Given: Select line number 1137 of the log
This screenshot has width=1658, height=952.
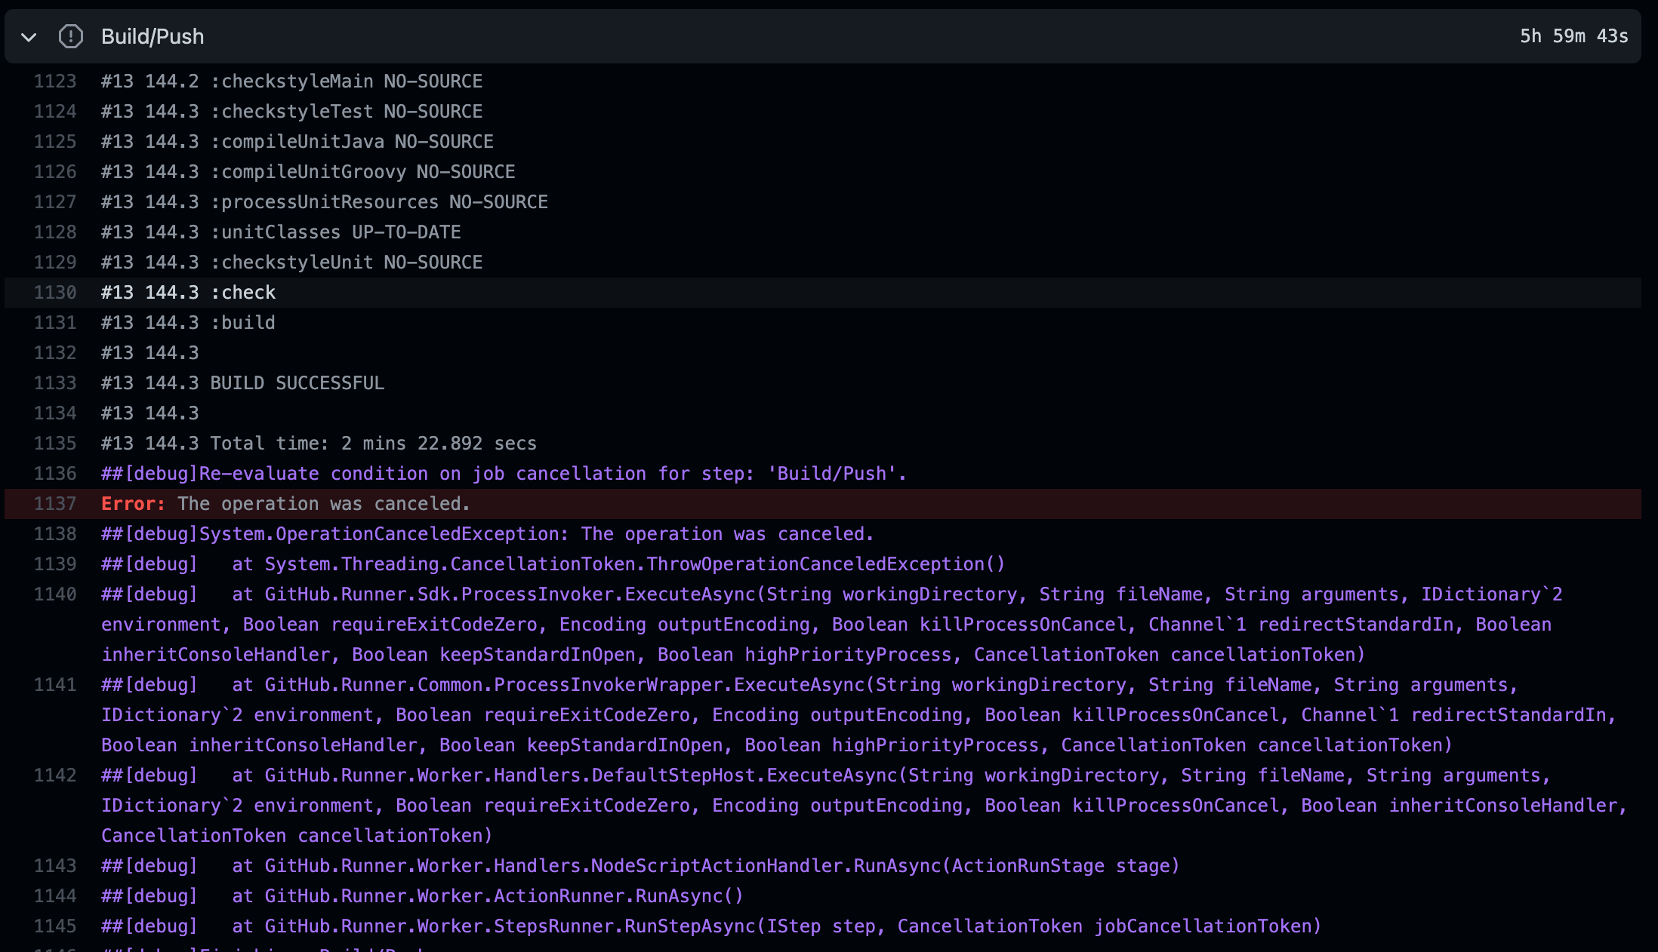Looking at the screenshot, I should tap(55, 503).
